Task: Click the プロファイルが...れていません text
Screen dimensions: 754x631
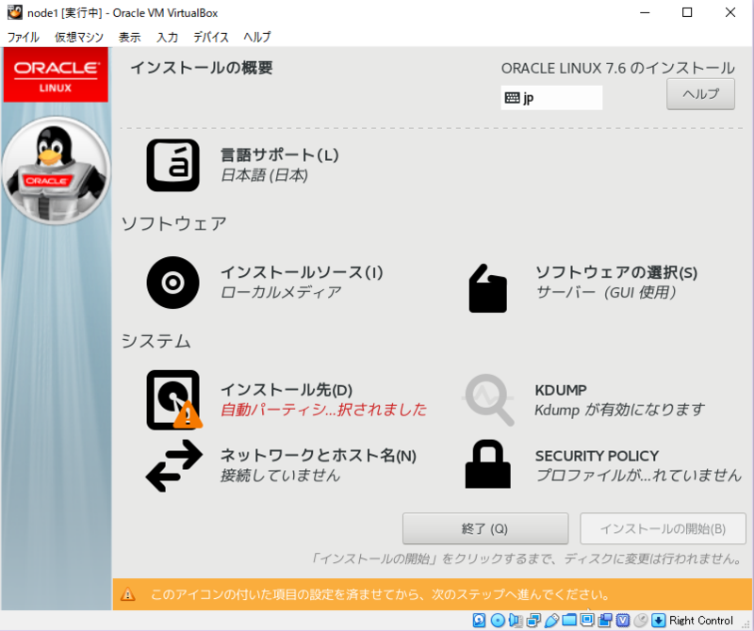Action: 639,475
